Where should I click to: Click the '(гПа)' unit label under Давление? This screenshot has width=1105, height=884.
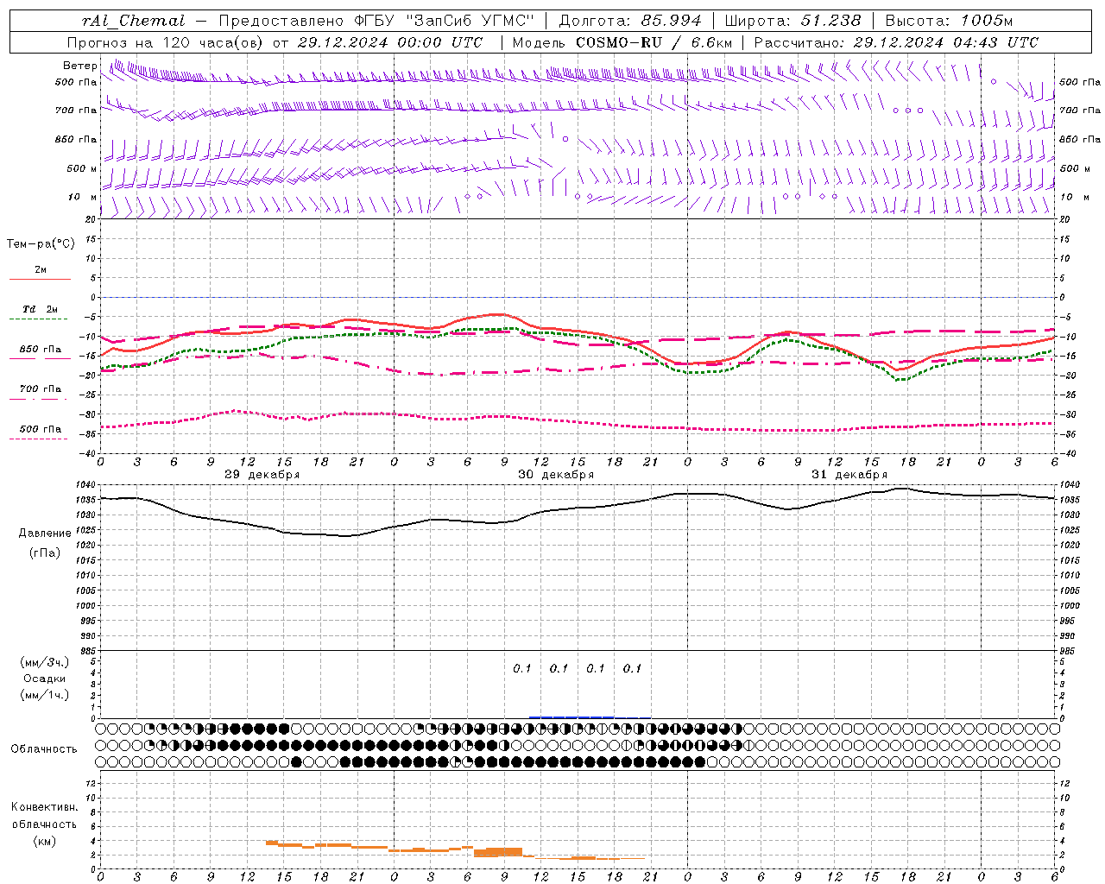pyautogui.click(x=45, y=553)
